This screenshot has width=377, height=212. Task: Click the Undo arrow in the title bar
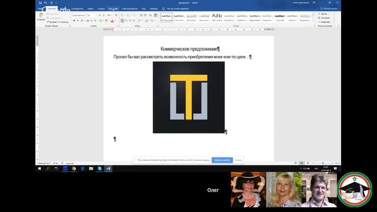(45, 3)
